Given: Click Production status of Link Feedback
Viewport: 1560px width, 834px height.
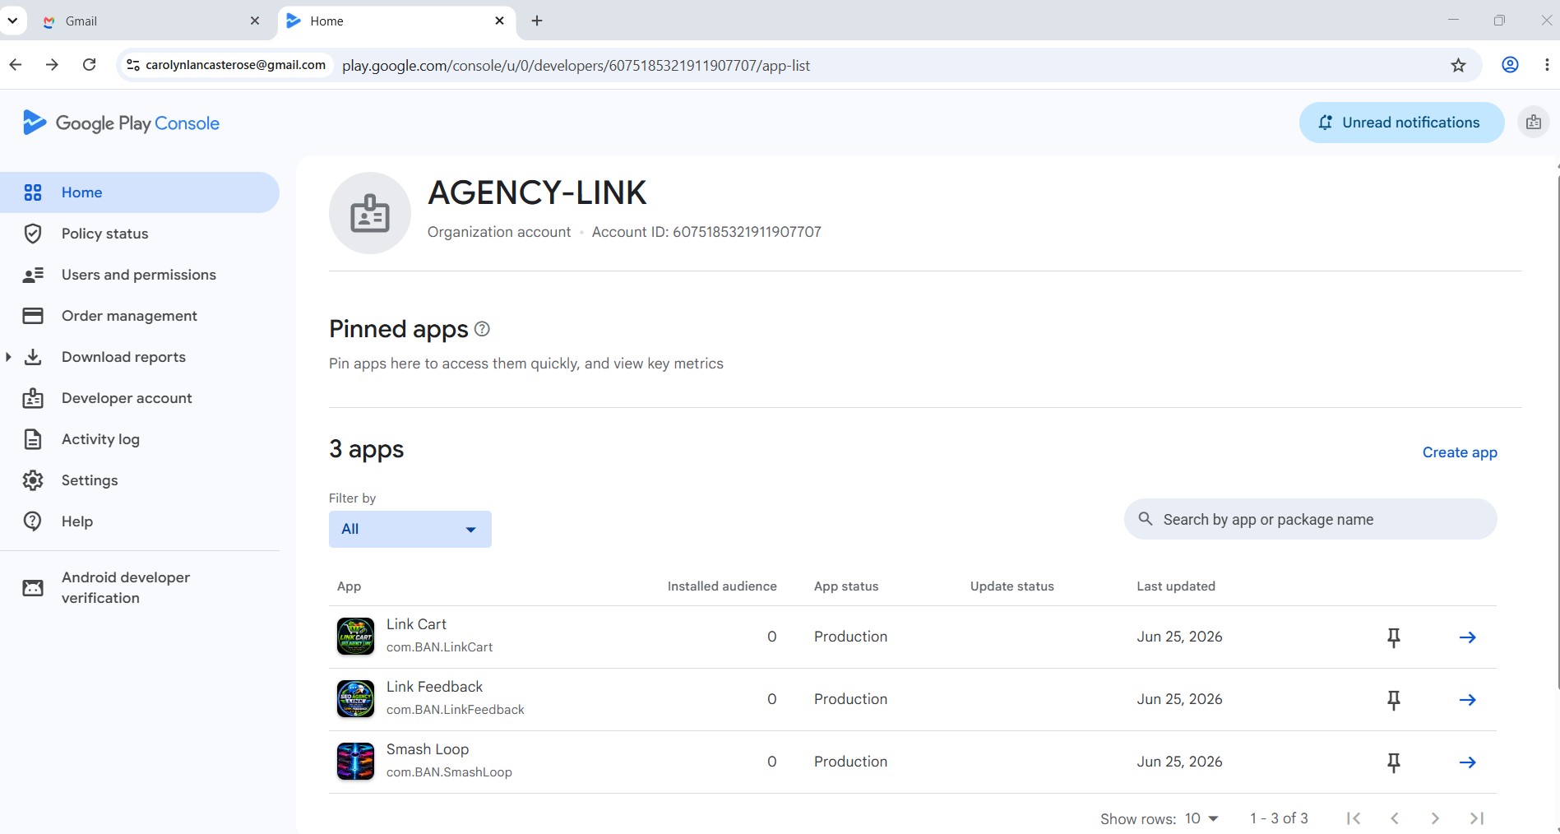Looking at the screenshot, I should pyautogui.click(x=851, y=699).
